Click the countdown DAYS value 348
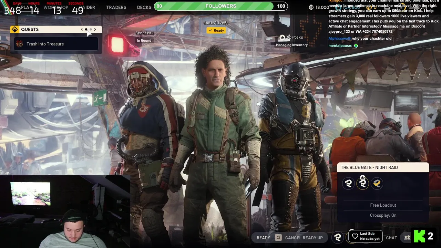The image size is (441, 248). (x=12, y=10)
